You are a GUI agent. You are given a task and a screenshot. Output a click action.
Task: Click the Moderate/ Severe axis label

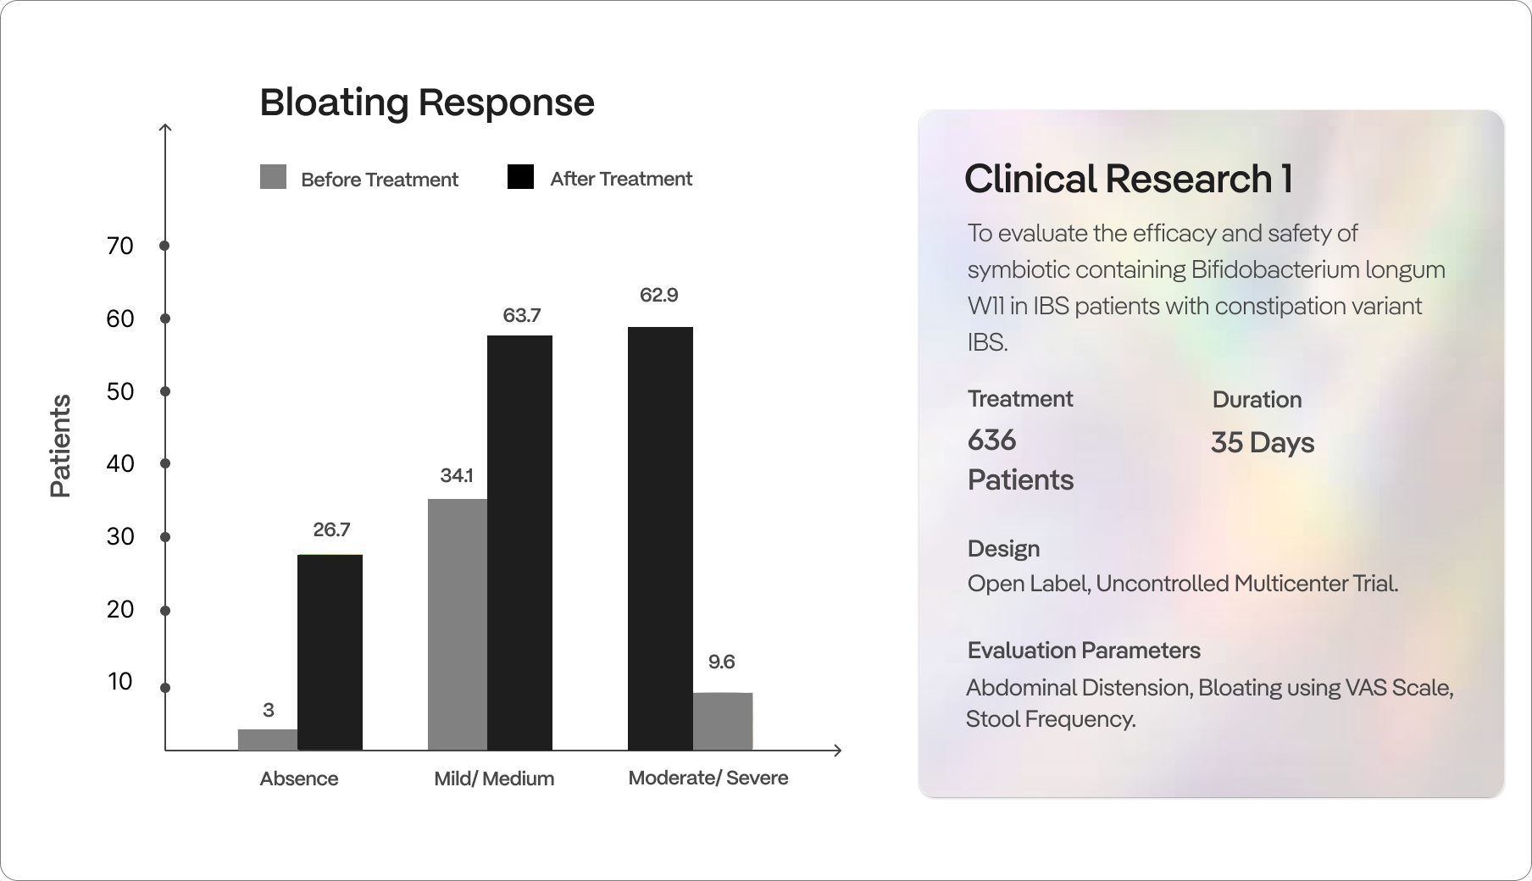[x=708, y=778]
